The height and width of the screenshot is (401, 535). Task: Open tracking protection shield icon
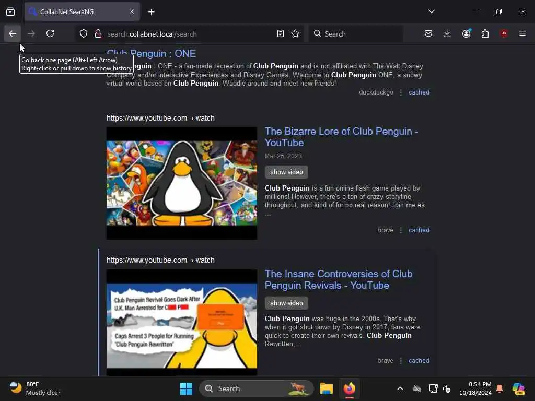click(x=84, y=34)
